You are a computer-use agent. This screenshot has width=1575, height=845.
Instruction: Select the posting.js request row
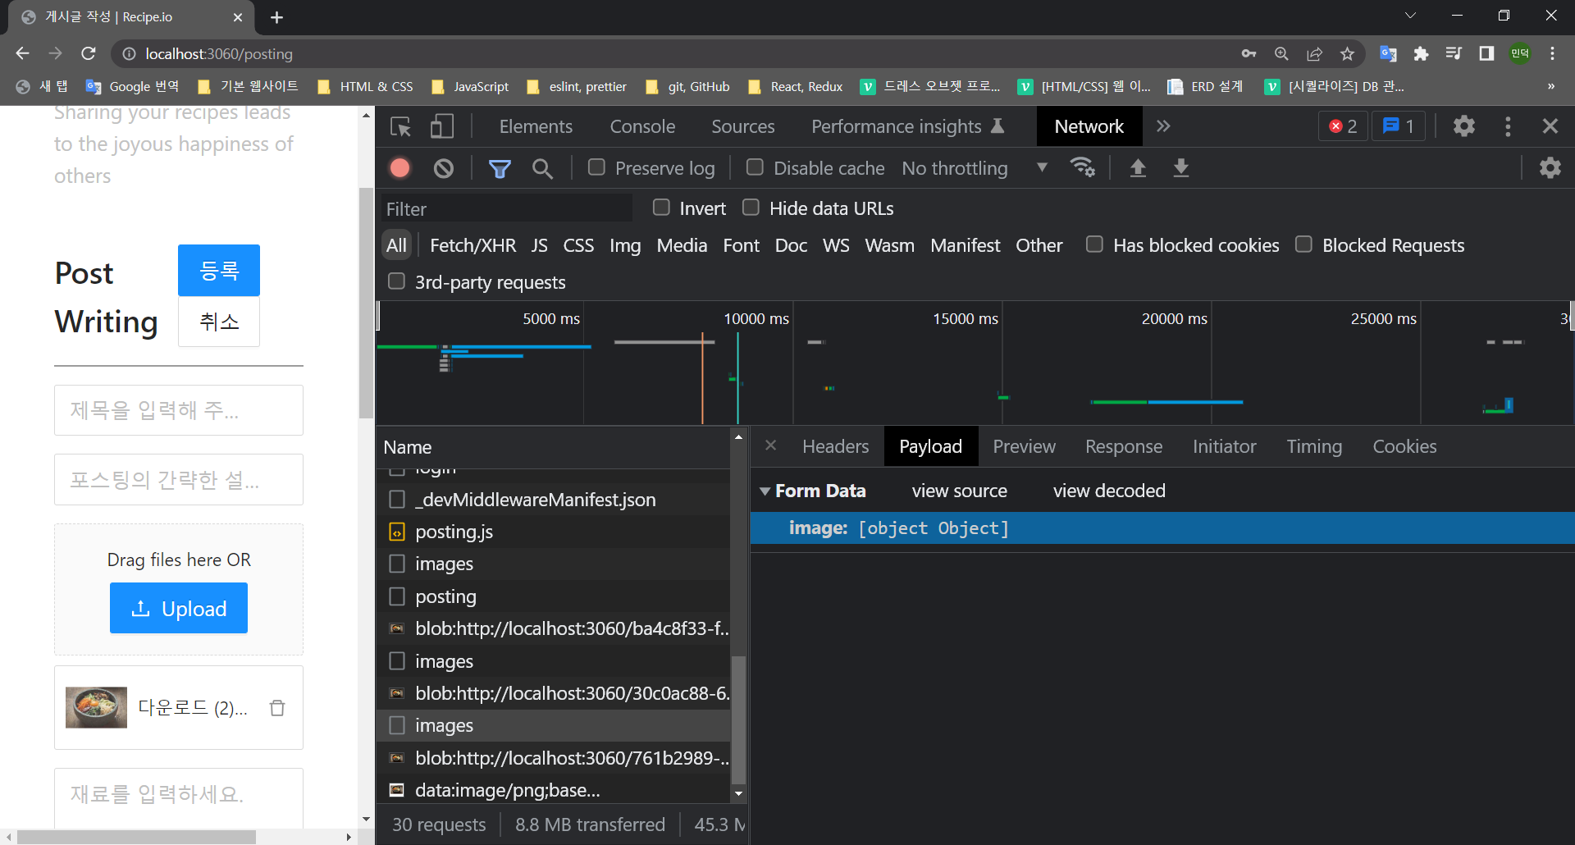click(554, 532)
